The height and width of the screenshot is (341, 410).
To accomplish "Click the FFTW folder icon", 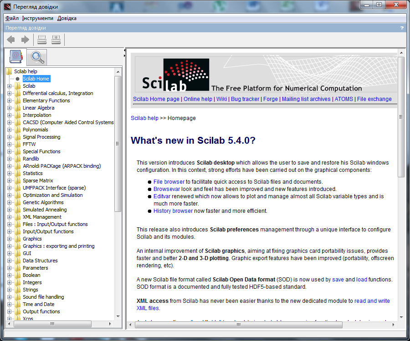I will (x=18, y=144).
